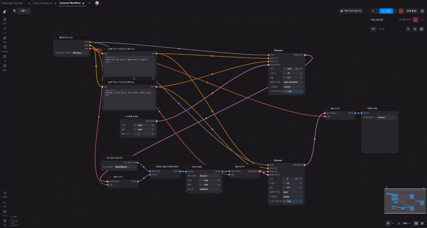Viewport: 427px width, 228px height.
Task: Open the node library sidebar icon
Action: click(5, 29)
